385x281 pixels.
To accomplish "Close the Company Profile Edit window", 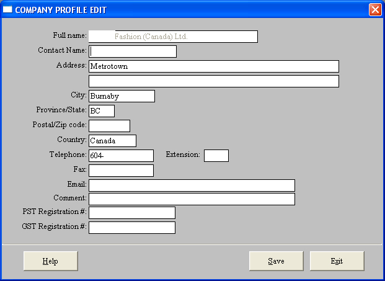I will point(374,10).
